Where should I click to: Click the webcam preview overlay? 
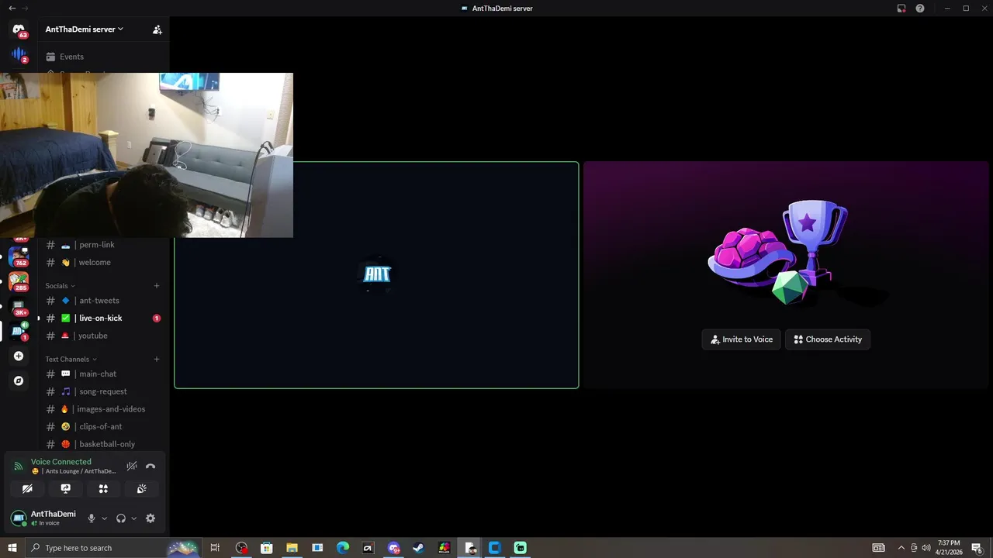point(147,155)
